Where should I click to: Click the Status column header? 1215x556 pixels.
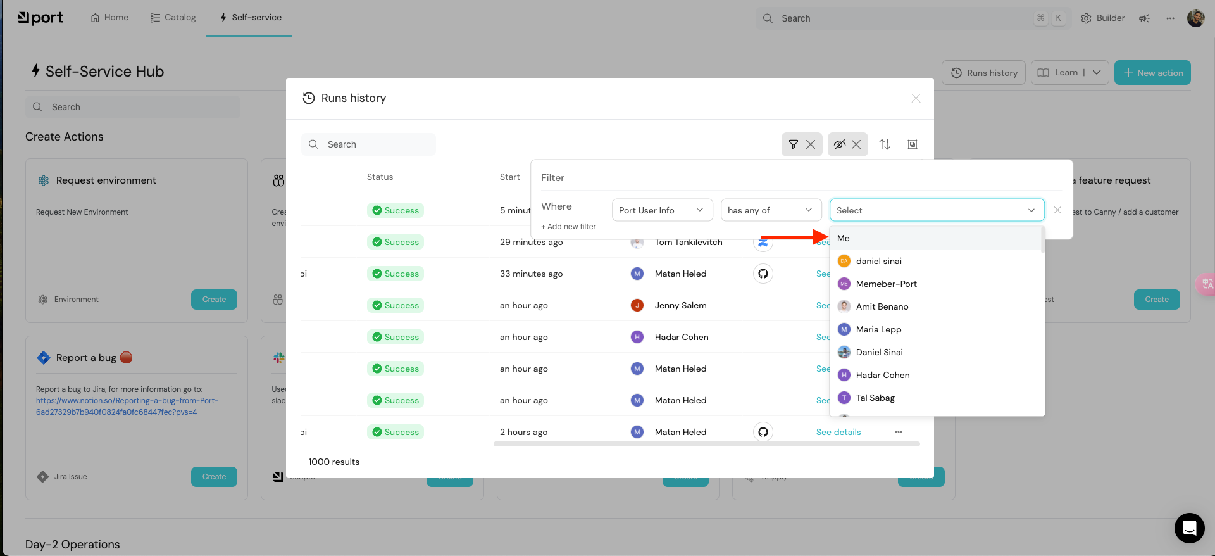pyautogui.click(x=380, y=177)
